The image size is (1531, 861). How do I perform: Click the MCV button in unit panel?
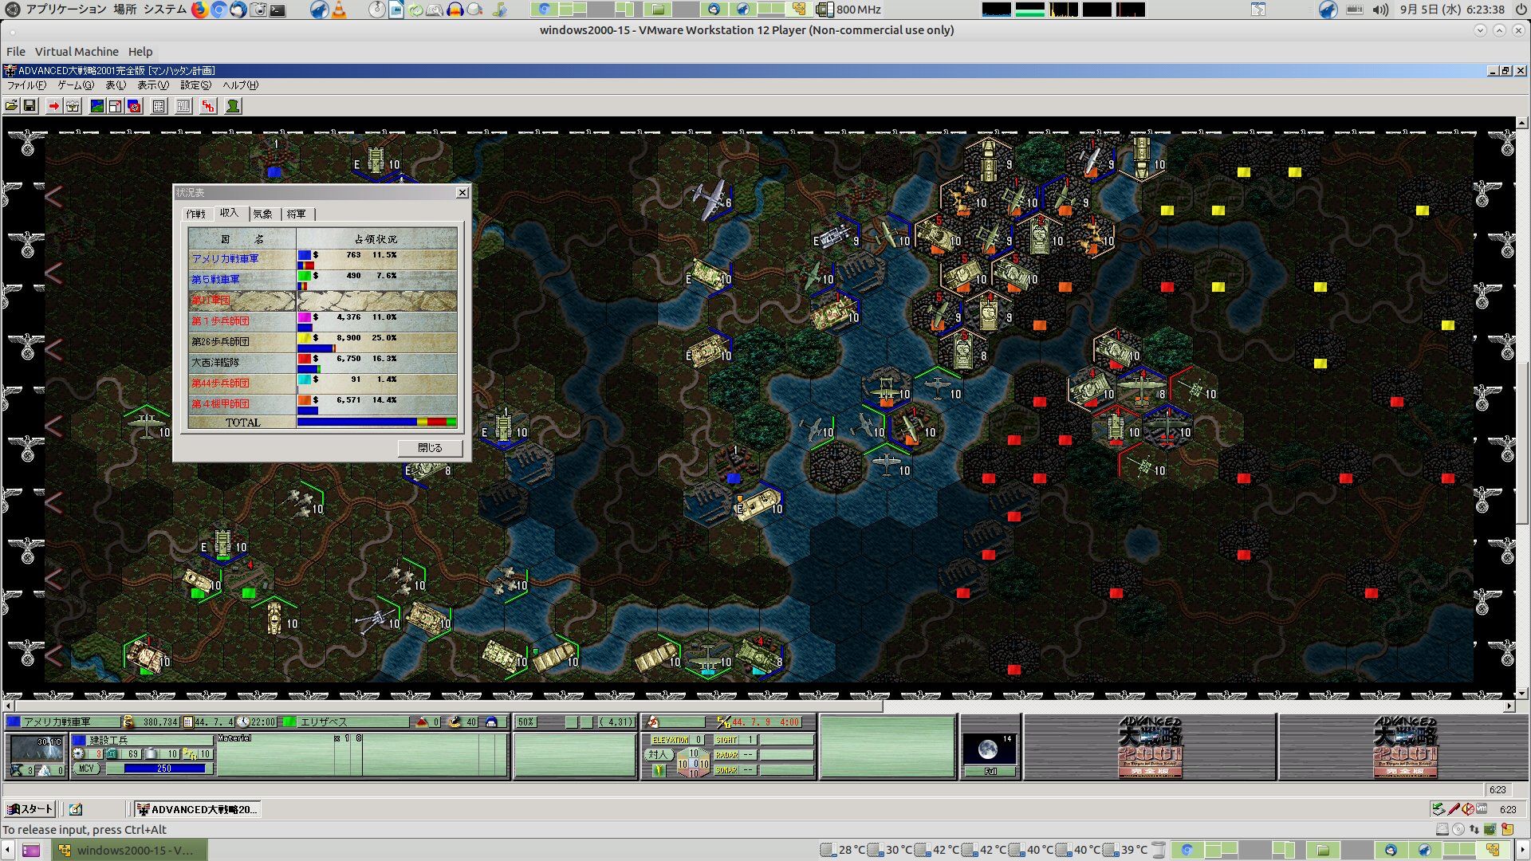click(86, 769)
